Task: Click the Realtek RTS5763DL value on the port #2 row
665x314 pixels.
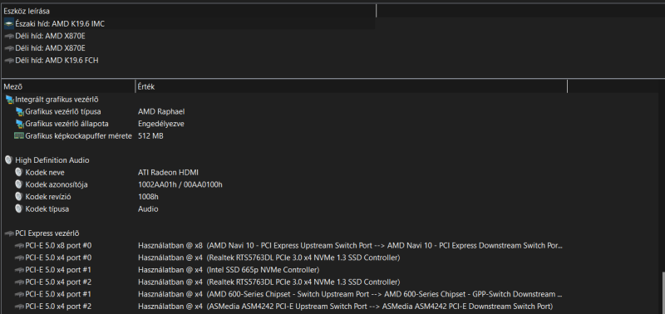Action: point(269,282)
